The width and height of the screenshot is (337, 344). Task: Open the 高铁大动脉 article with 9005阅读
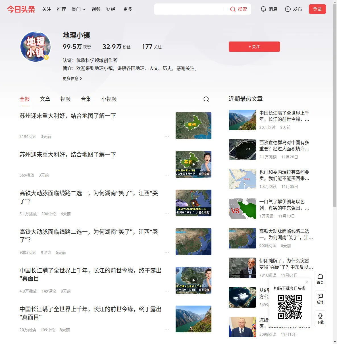89,236
